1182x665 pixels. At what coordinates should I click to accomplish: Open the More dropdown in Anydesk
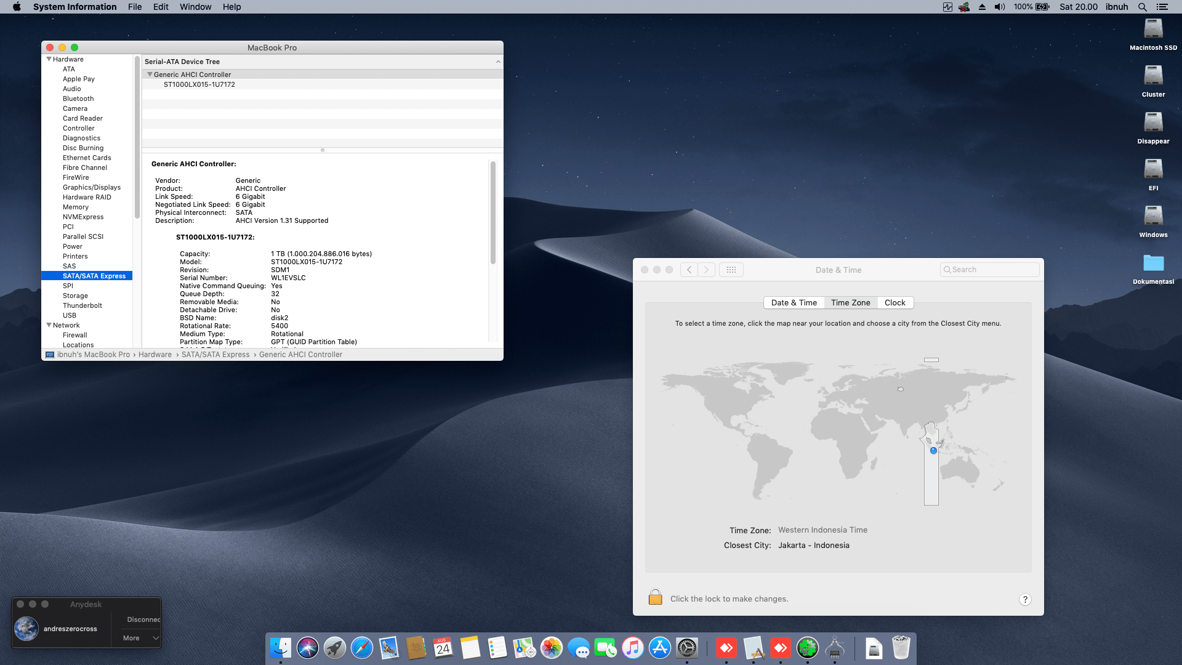[141, 638]
